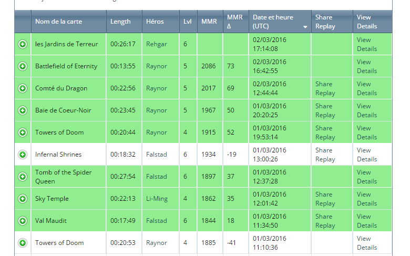View Details of Baie de Coeur-Noir match
This screenshot has width=410, height=256.
pos(367,110)
